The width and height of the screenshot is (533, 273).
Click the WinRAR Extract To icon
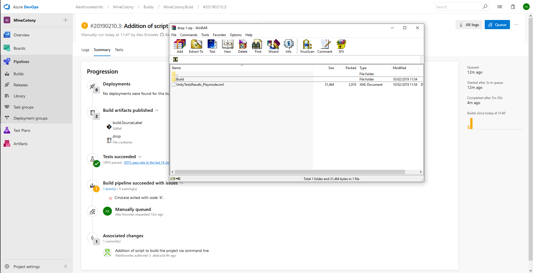point(196,46)
